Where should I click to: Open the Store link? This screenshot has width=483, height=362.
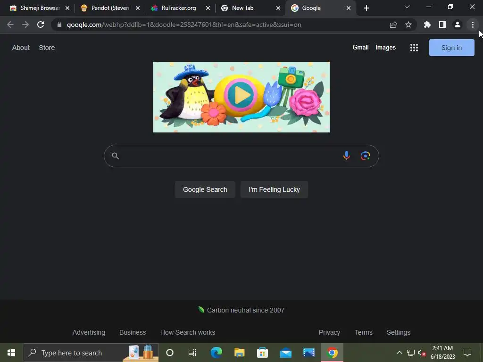(x=47, y=48)
